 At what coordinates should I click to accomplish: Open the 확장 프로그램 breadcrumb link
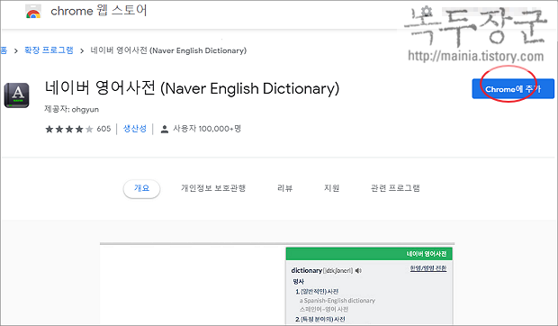(49, 50)
